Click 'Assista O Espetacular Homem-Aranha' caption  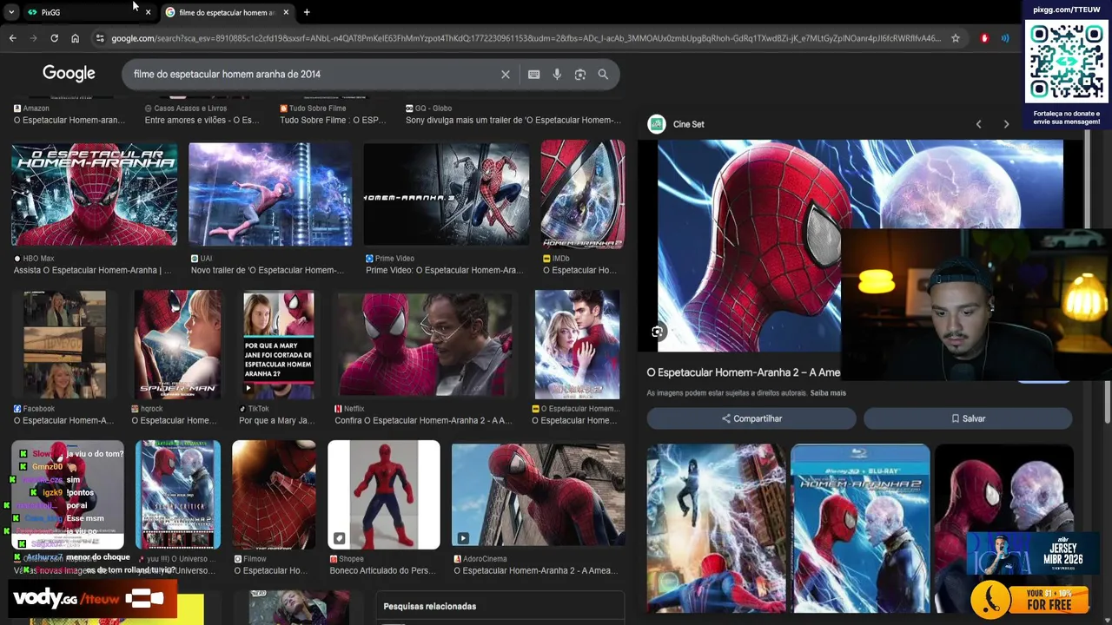pos(92,270)
